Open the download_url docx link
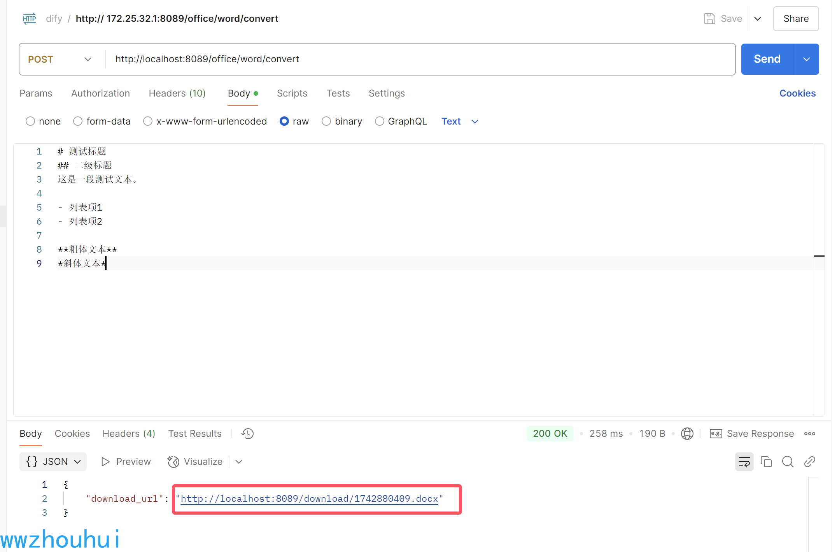Image resolution: width=837 pixels, height=552 pixels. pyautogui.click(x=309, y=499)
